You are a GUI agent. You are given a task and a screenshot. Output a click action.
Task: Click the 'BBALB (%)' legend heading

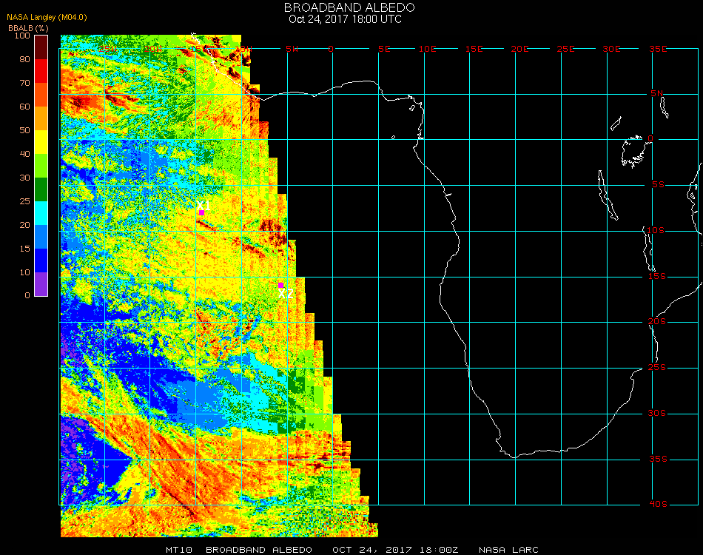pos(28,28)
